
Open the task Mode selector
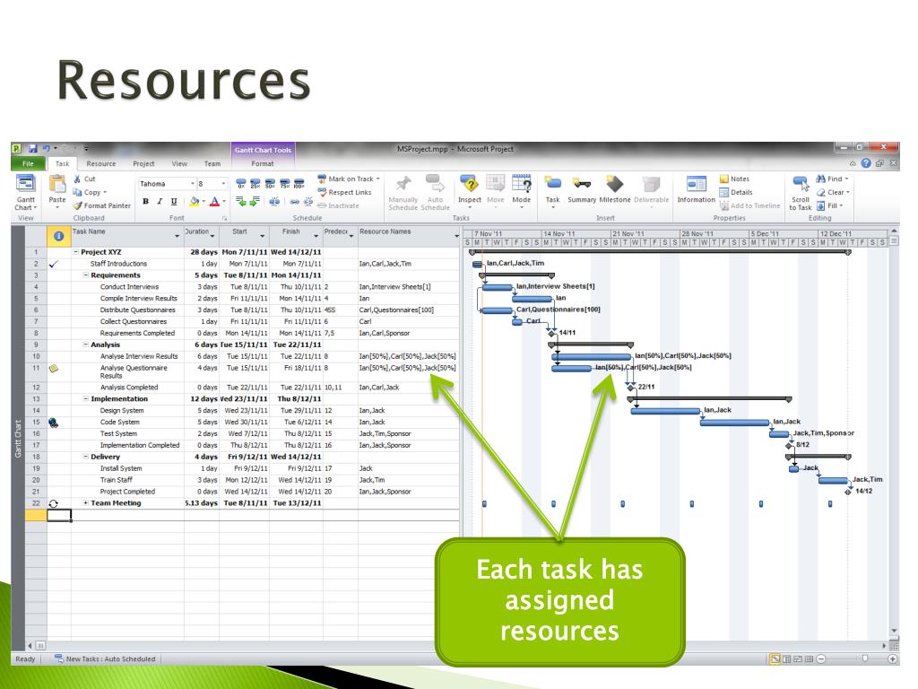click(521, 191)
